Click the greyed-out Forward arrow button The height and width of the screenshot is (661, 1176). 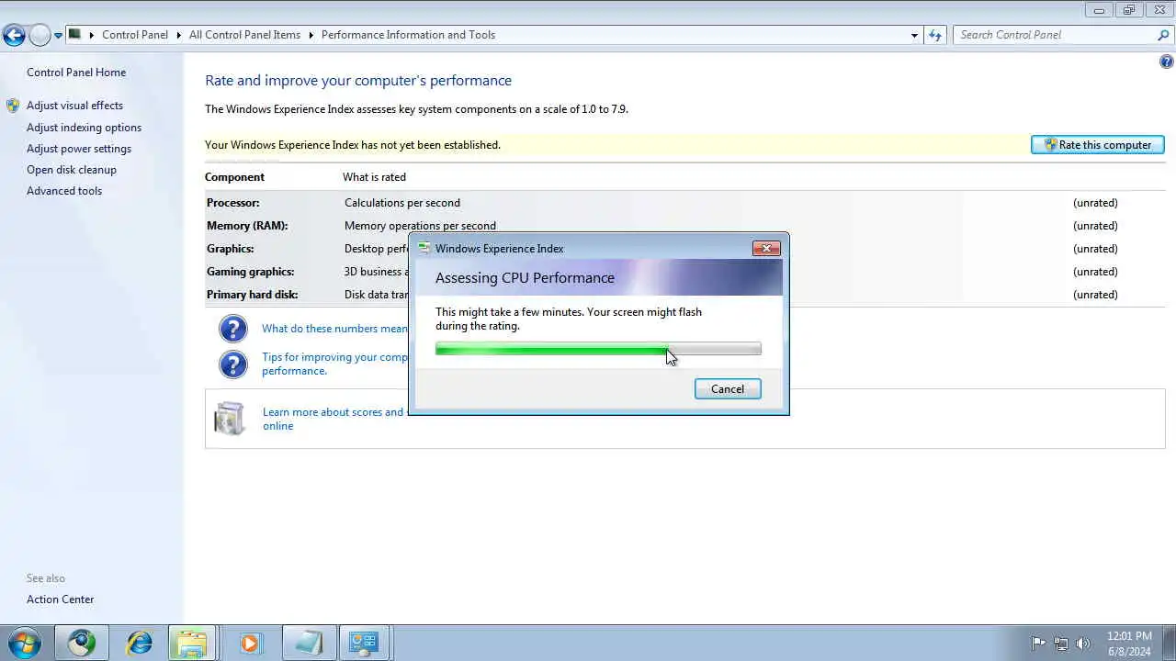coord(40,36)
